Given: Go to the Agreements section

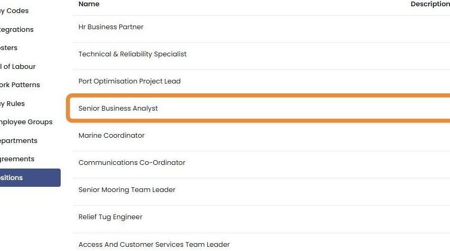Looking at the screenshot, I should point(17,159).
